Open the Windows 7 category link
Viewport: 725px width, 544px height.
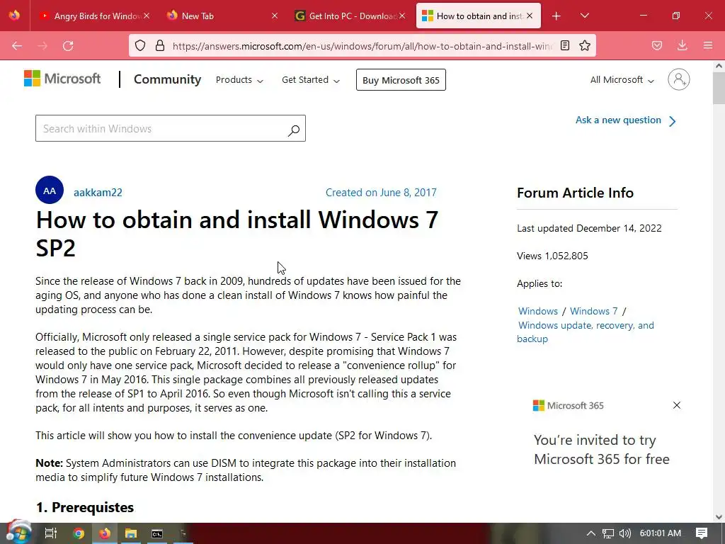tap(594, 311)
